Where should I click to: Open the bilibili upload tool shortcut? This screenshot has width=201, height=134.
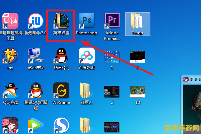point(10,21)
